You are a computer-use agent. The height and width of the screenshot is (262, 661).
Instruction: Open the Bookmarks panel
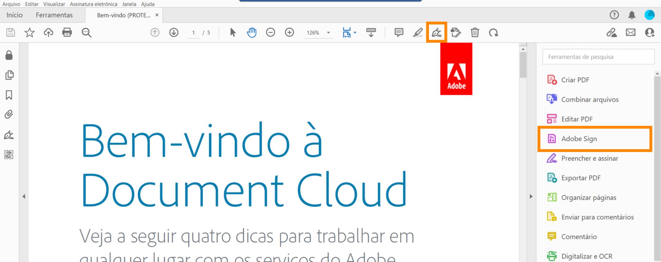tap(9, 95)
